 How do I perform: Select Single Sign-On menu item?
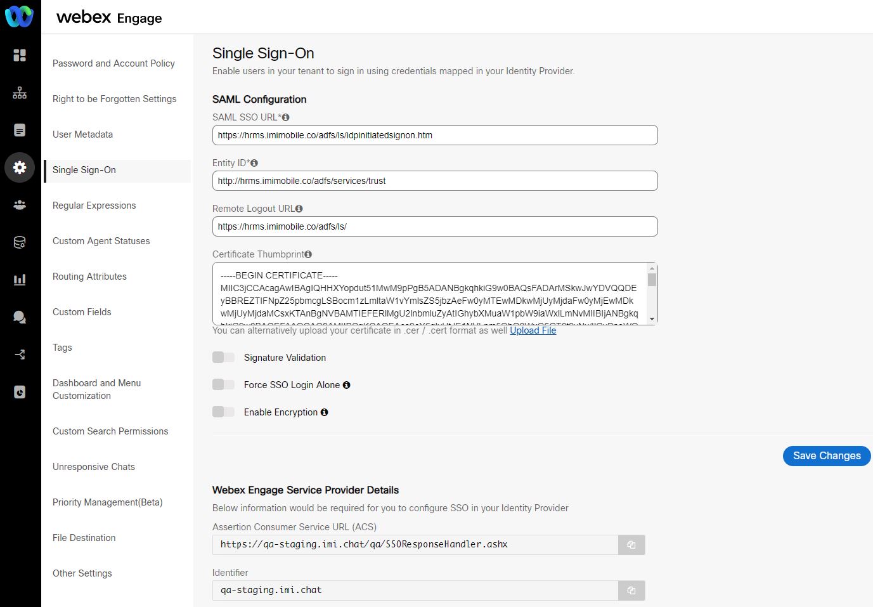(x=117, y=170)
